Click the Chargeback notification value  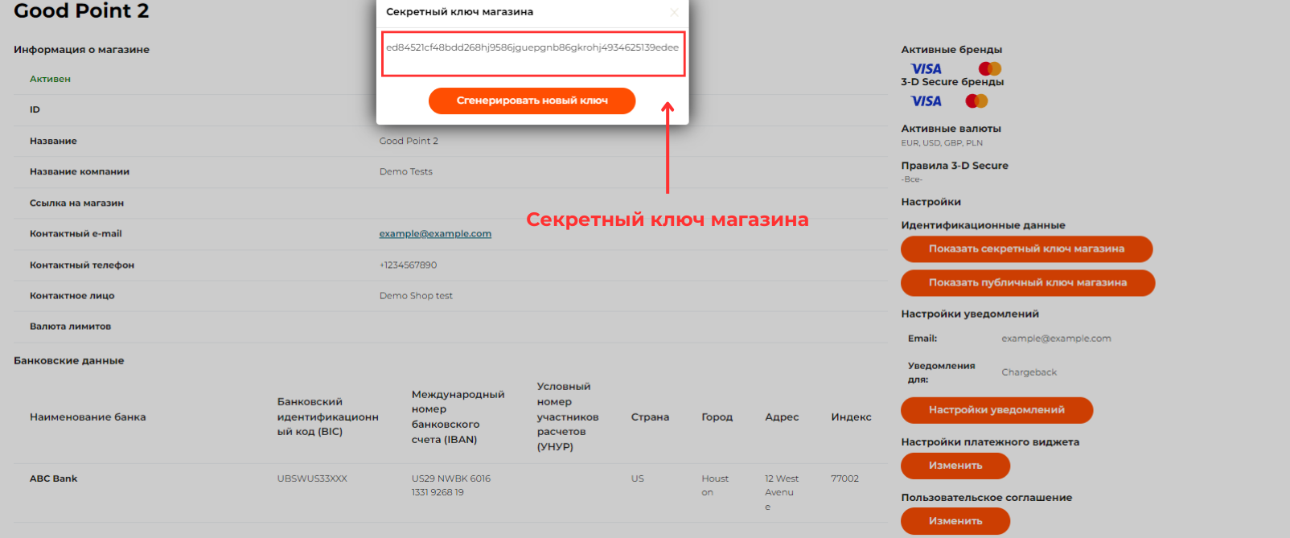pyautogui.click(x=1029, y=372)
